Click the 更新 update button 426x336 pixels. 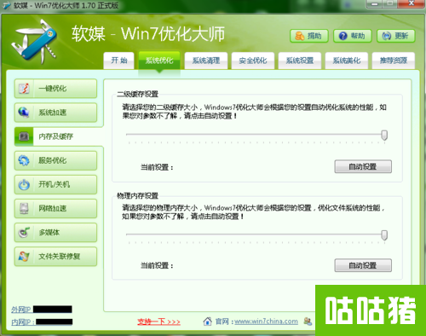point(396,36)
